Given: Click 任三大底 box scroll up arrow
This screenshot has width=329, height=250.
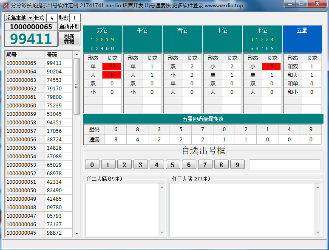Looking at the screenshot, I should (x=318, y=187).
